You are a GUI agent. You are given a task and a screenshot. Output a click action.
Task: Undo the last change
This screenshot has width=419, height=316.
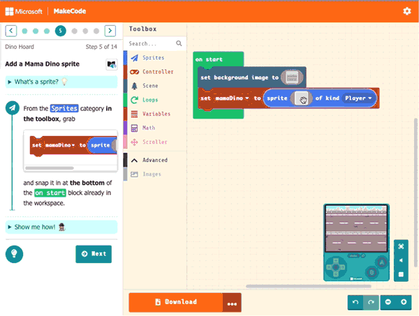tap(355, 302)
